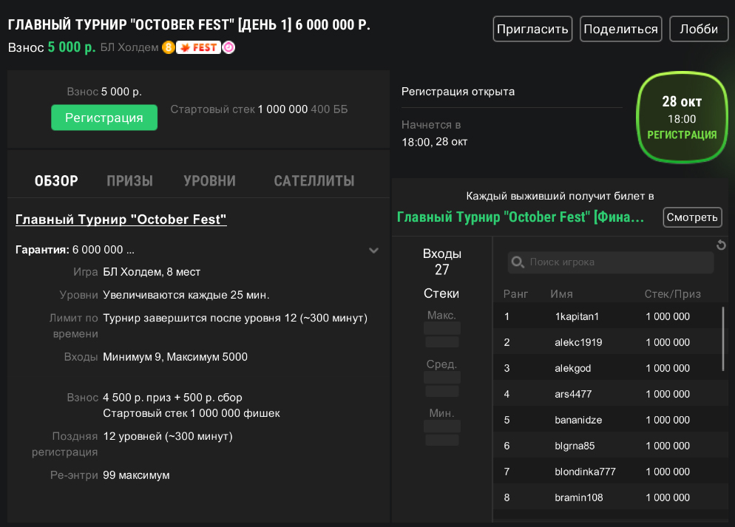Viewport: 735px width, 527px height.
Task: Select player 1kapitan1 in the list
Action: [x=577, y=316]
